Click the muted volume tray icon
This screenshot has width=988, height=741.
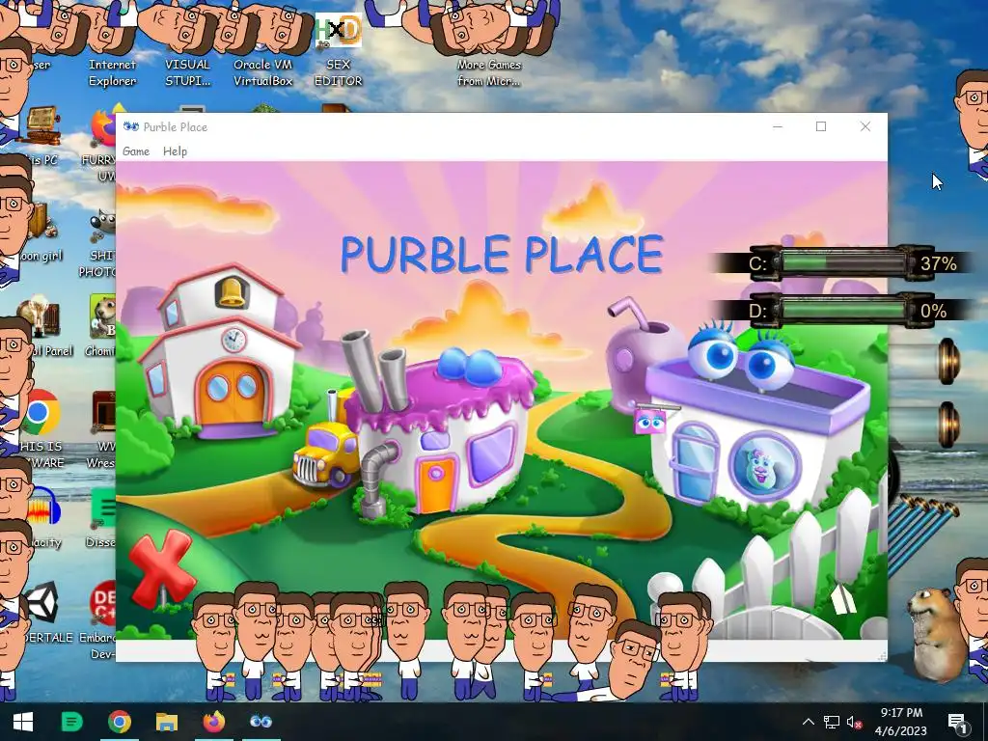(854, 722)
